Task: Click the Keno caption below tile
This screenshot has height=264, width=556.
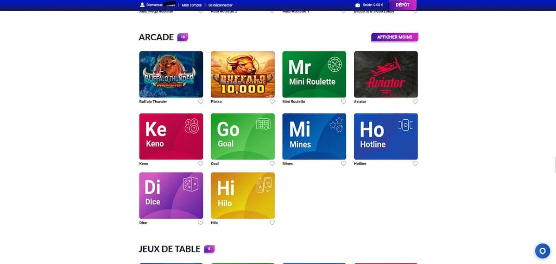Action: point(144,164)
